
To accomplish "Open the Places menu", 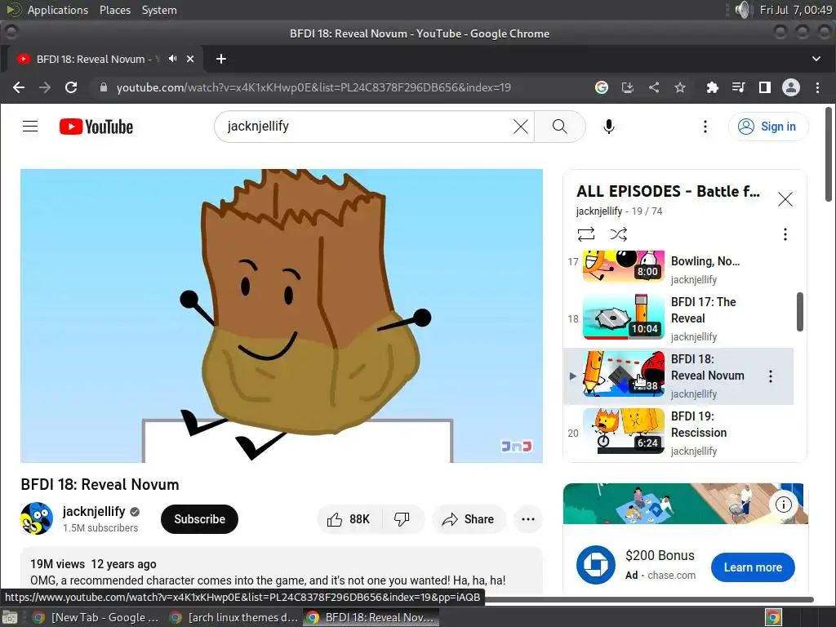I will (114, 10).
